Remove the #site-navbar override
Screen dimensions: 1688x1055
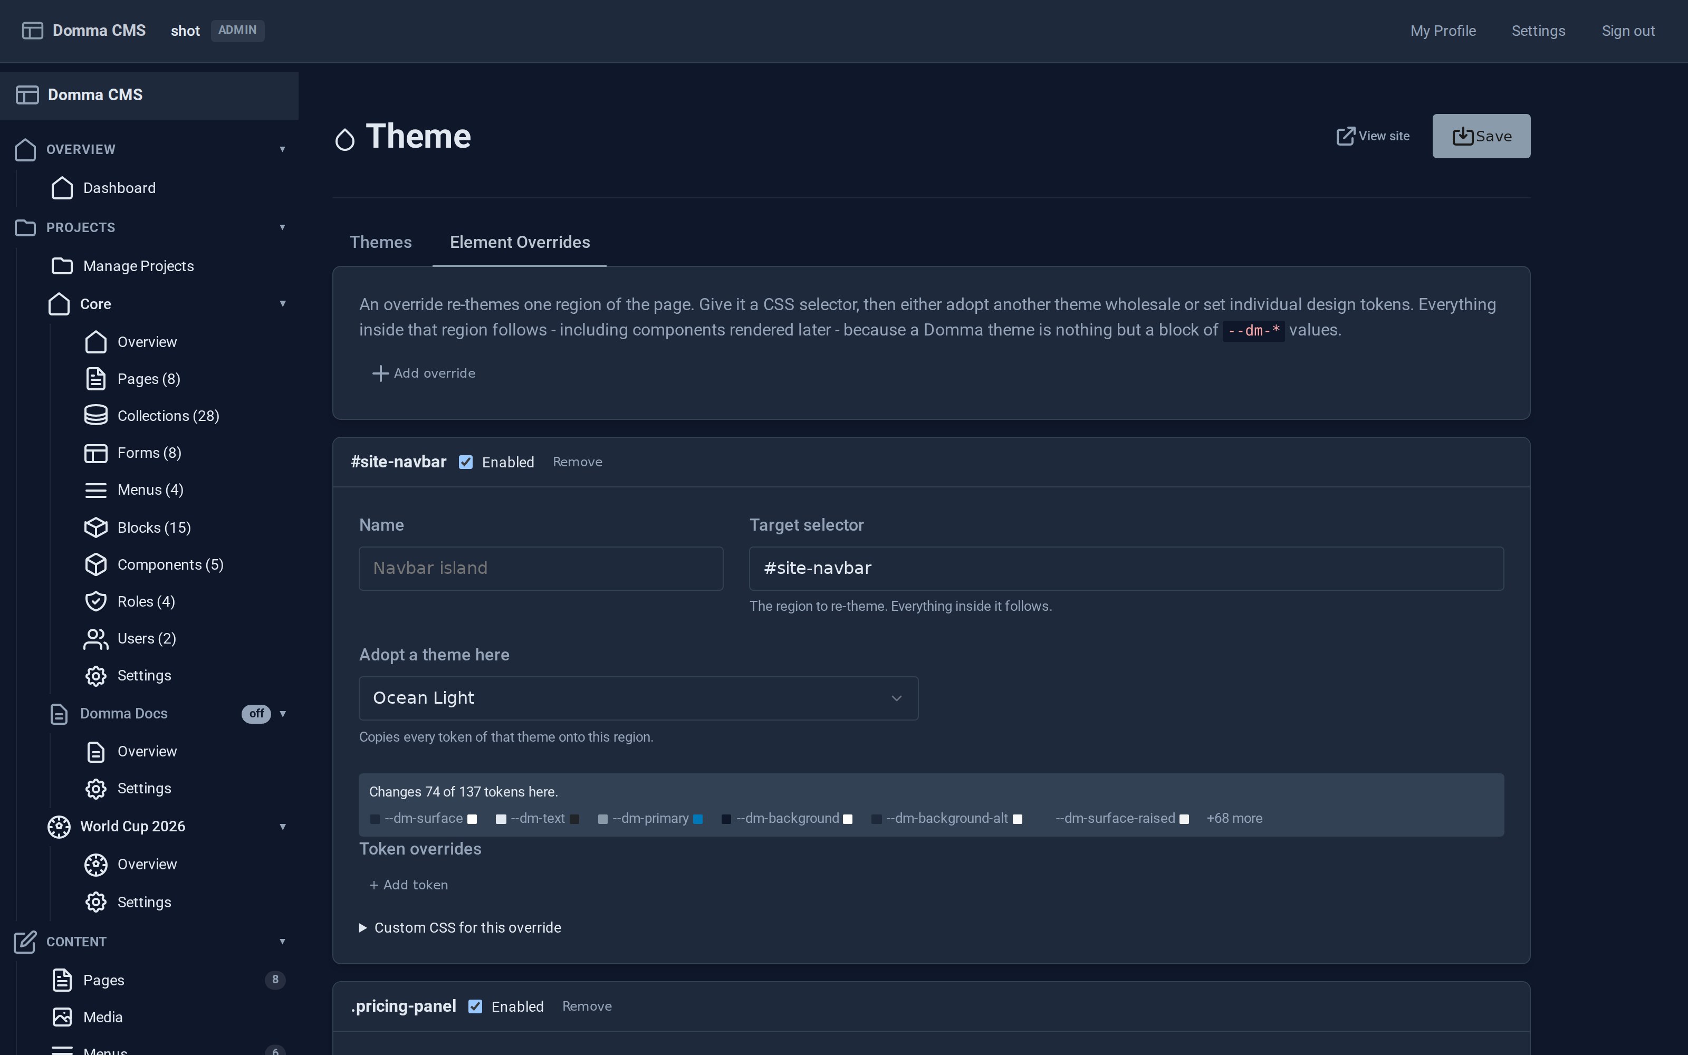[578, 462]
